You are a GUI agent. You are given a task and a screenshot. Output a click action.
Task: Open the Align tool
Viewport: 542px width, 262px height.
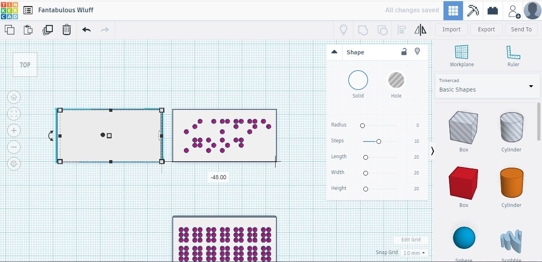coord(401,29)
